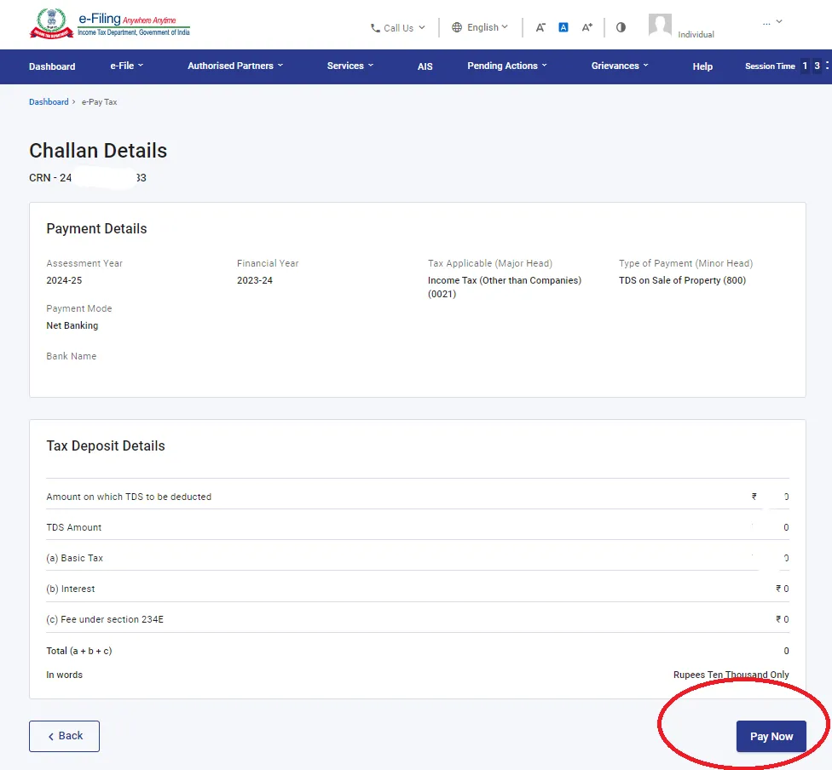Expand the English language dropdown
This screenshot has width=832, height=770.
(x=480, y=27)
